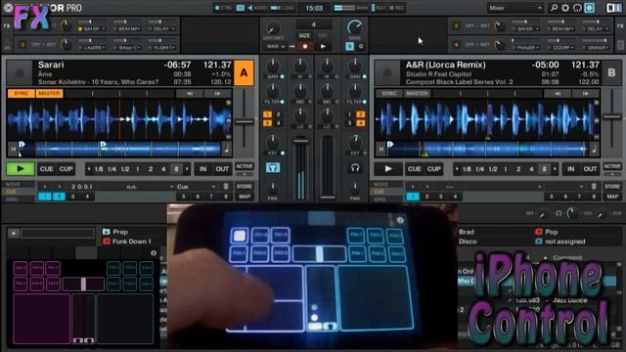
Task: Click Deck A STORE cue button
Action: pos(244,187)
